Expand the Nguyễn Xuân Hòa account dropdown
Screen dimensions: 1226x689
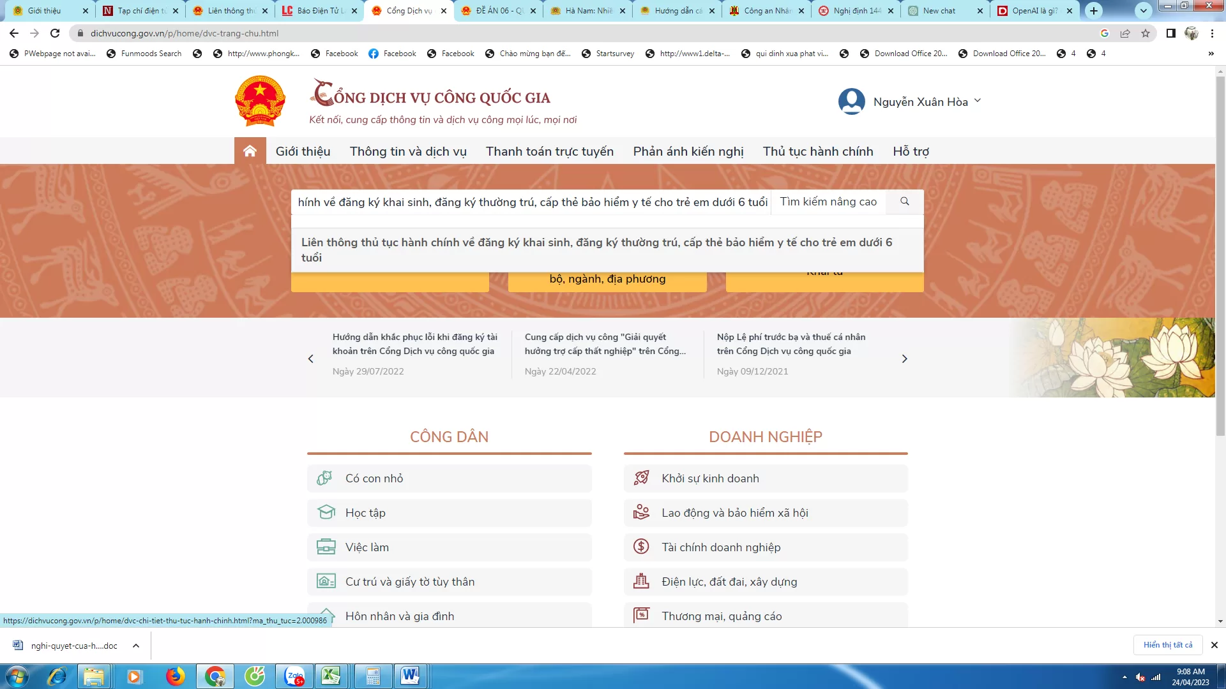click(978, 101)
